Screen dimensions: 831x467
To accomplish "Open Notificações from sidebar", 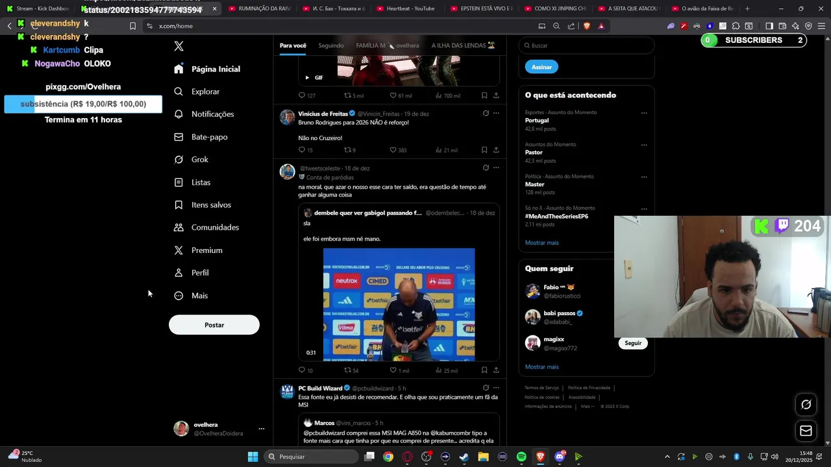I will click(x=204, y=114).
